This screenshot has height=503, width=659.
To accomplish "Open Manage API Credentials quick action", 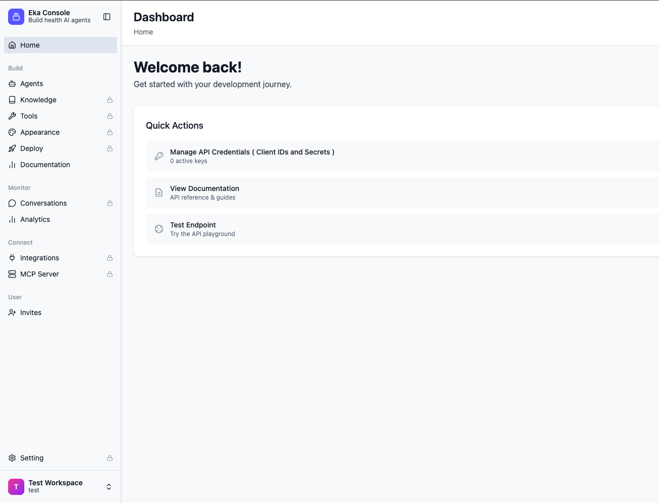I will (402, 156).
